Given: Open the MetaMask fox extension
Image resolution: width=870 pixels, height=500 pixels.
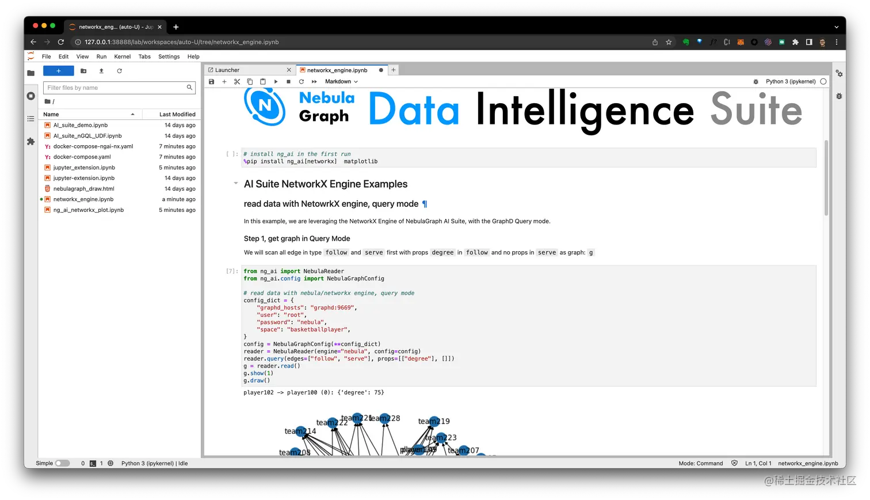Looking at the screenshot, I should [x=741, y=42].
